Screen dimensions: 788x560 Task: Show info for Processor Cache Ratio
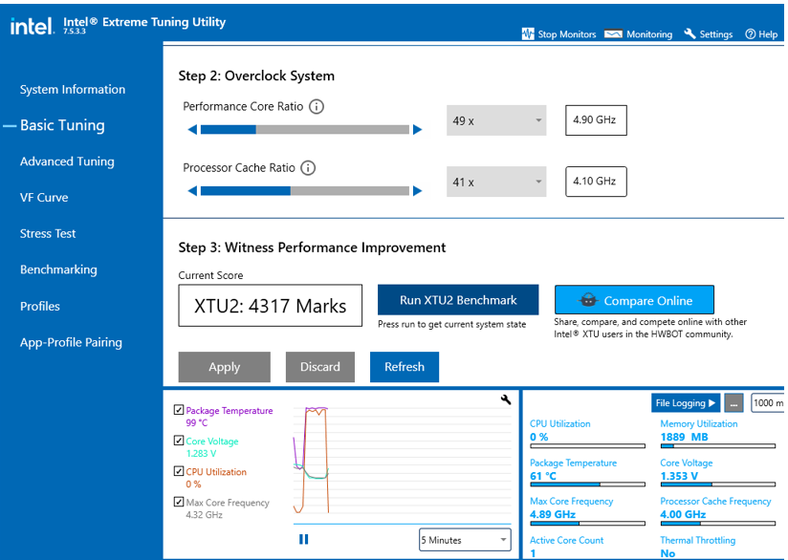[x=308, y=168]
